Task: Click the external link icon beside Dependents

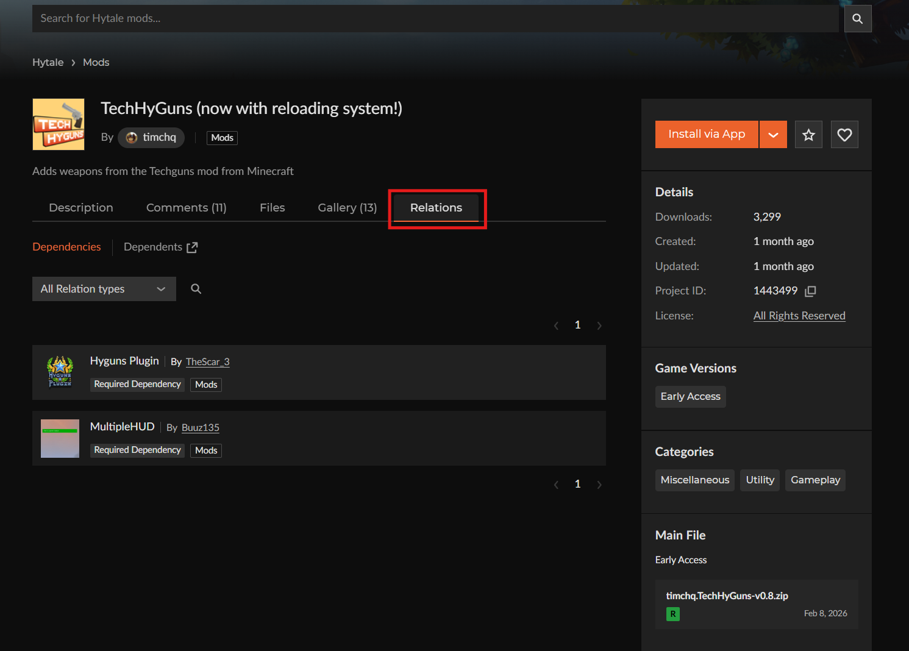Action: [x=192, y=247]
